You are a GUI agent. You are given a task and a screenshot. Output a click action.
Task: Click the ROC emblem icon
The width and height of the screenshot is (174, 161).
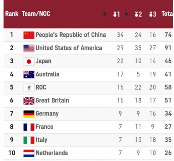pos(29,88)
